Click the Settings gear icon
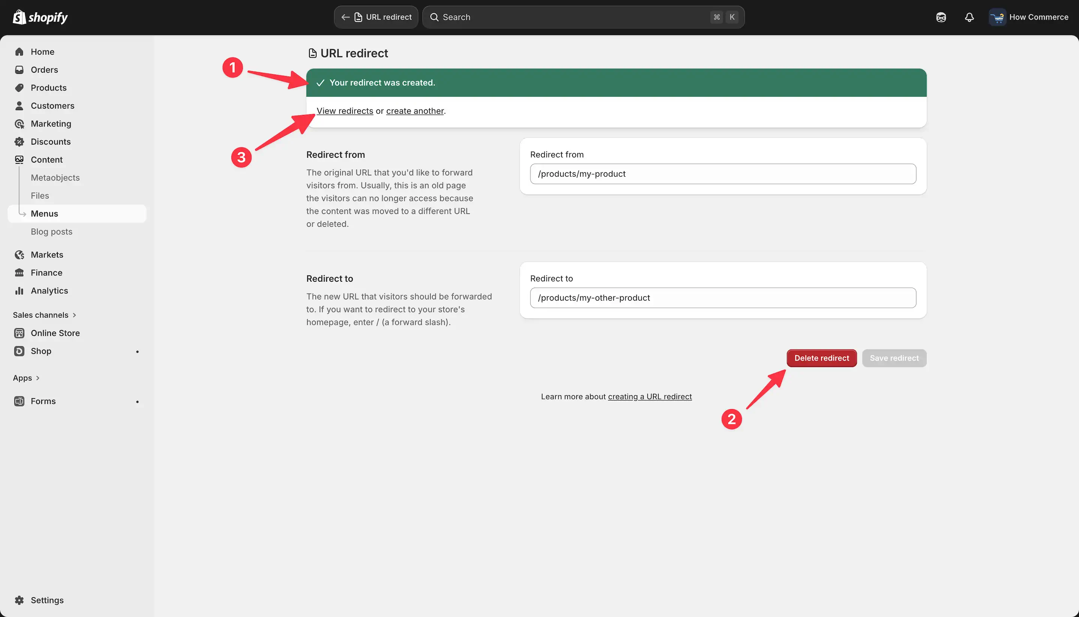Viewport: 1079px width, 617px height. (19, 600)
